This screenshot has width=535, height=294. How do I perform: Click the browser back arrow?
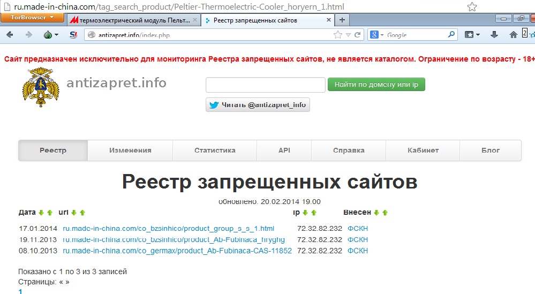[x=10, y=35]
